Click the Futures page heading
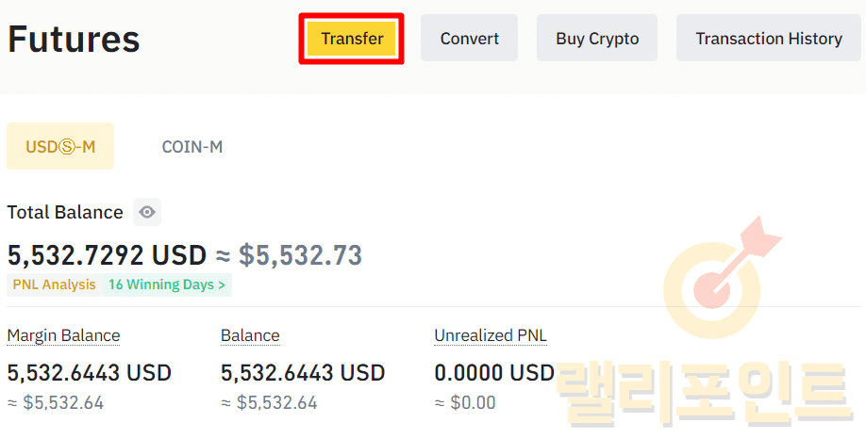The width and height of the screenshot is (866, 439). coord(74,40)
